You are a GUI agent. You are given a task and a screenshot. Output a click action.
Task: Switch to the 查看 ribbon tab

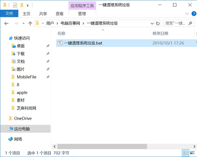coord(59,14)
